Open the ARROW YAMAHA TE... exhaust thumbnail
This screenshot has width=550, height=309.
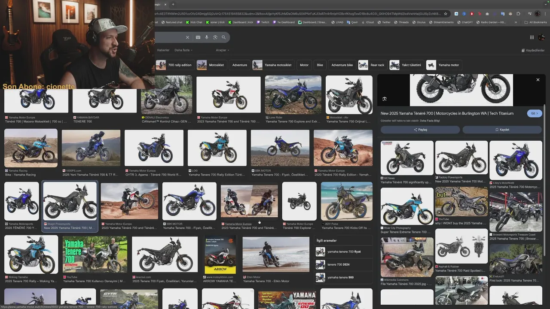(x=220, y=254)
